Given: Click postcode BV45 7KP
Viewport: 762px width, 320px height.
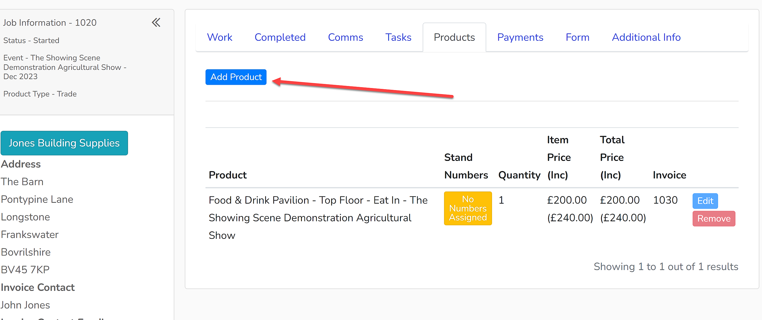Looking at the screenshot, I should click(25, 270).
